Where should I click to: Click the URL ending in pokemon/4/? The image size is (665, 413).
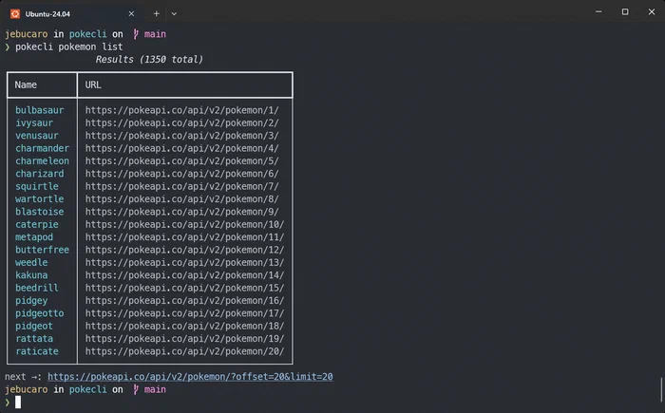point(182,148)
